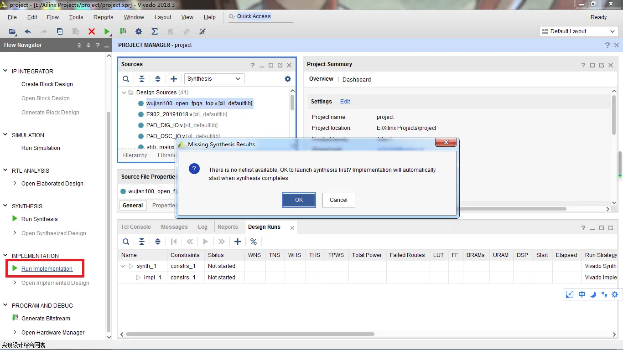Open the File menu
Viewport: 623px width, 350px height.
pyautogui.click(x=12, y=17)
